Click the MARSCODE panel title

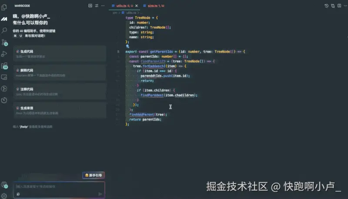[22, 6]
